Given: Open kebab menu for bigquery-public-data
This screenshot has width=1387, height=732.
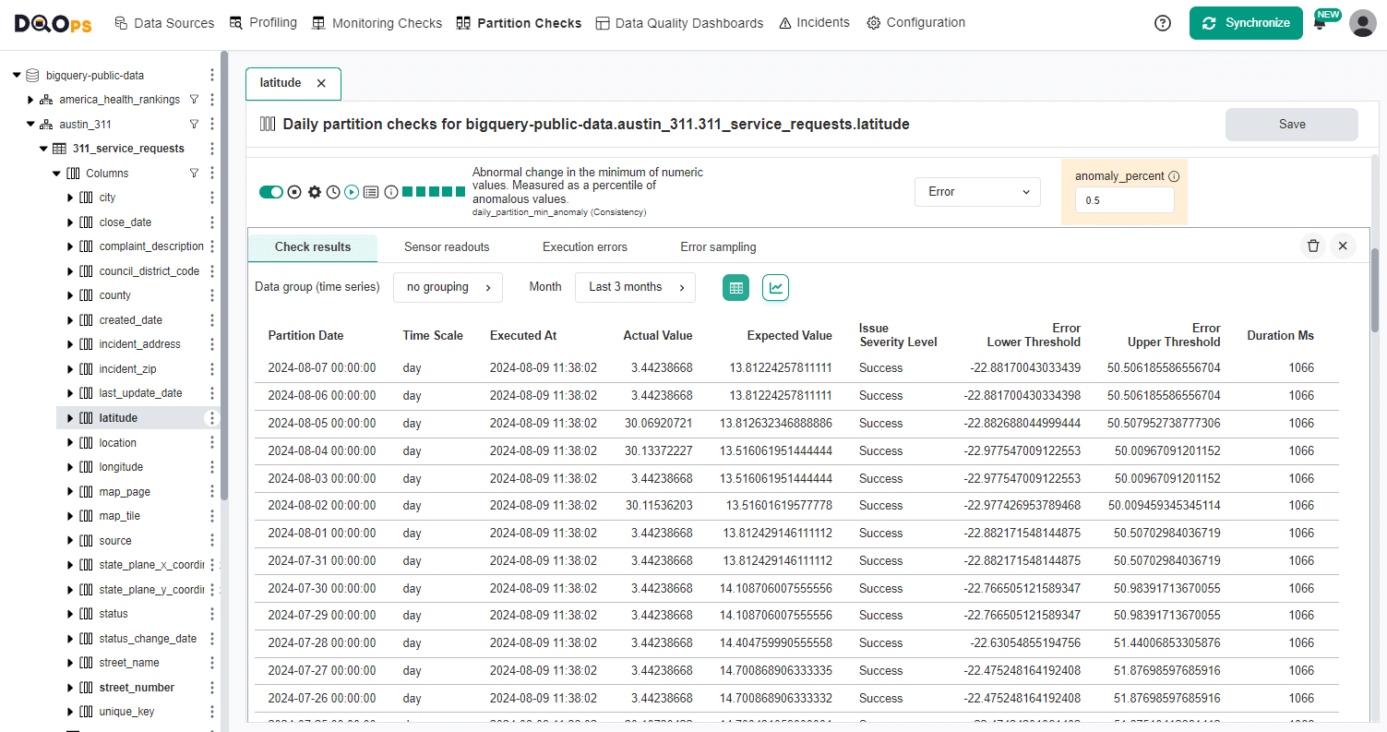Looking at the screenshot, I should tap(212, 76).
